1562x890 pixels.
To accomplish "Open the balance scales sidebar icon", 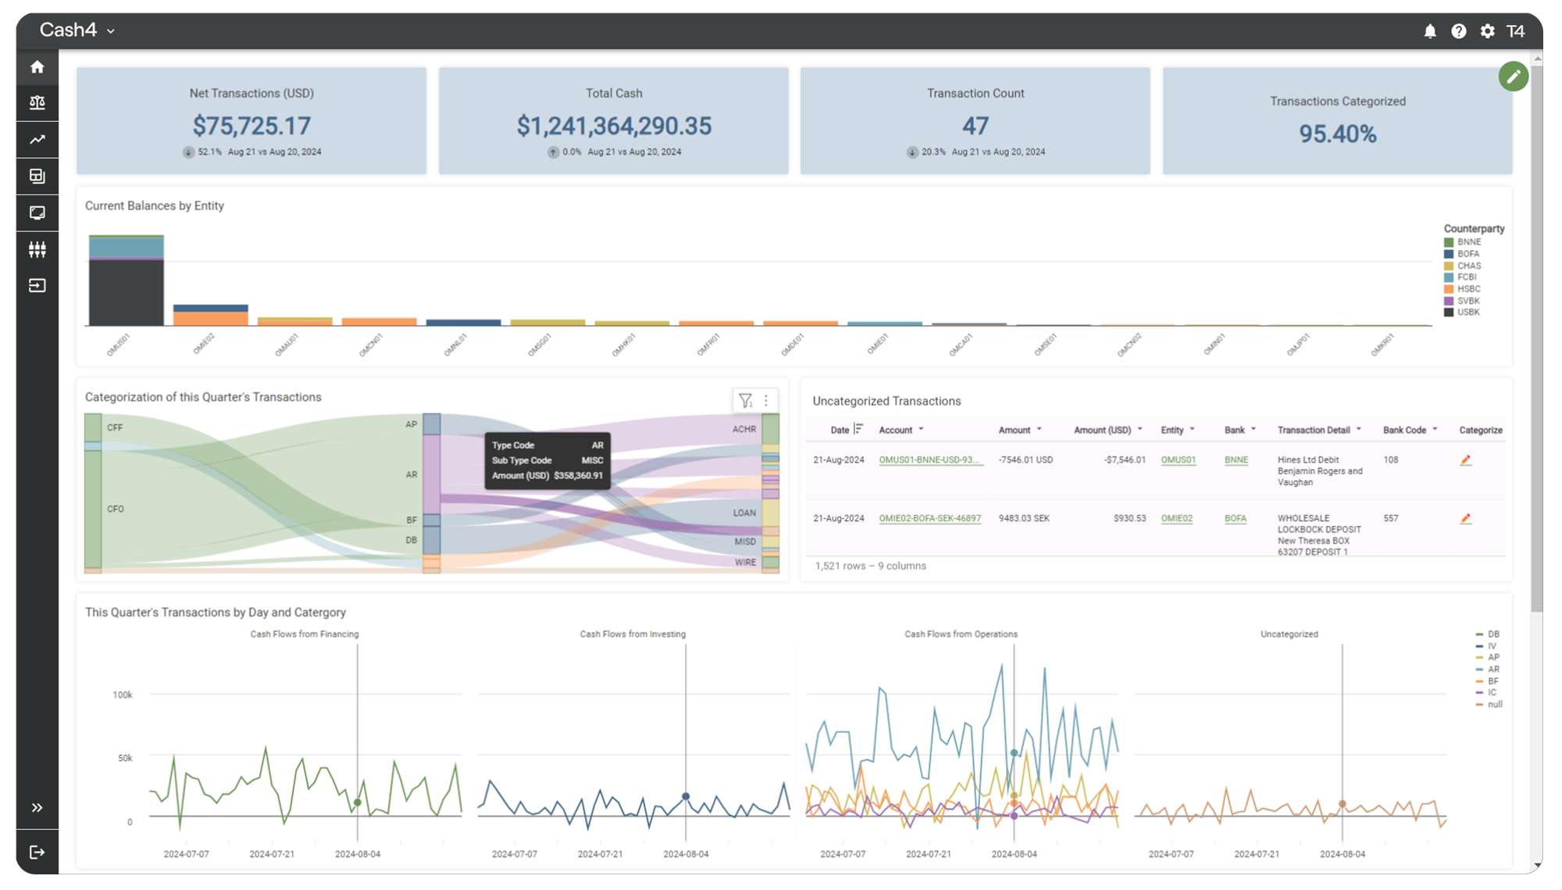I will (37, 103).
